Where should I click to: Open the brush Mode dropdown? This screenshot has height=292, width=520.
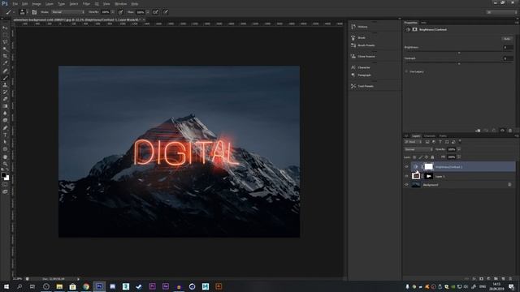click(x=68, y=12)
